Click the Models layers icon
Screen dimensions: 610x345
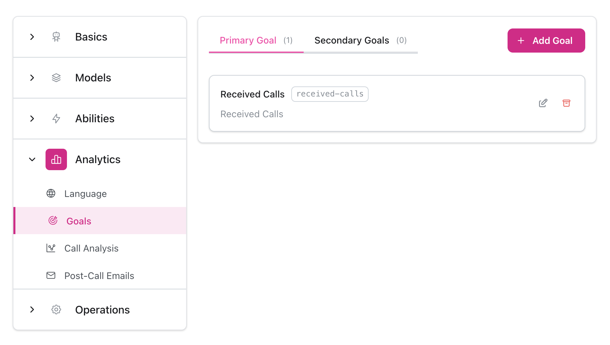point(56,78)
